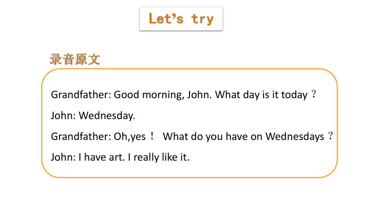This screenshot has width=379, height=213.
Task: Select "What day is it today" question
Action: [261, 95]
